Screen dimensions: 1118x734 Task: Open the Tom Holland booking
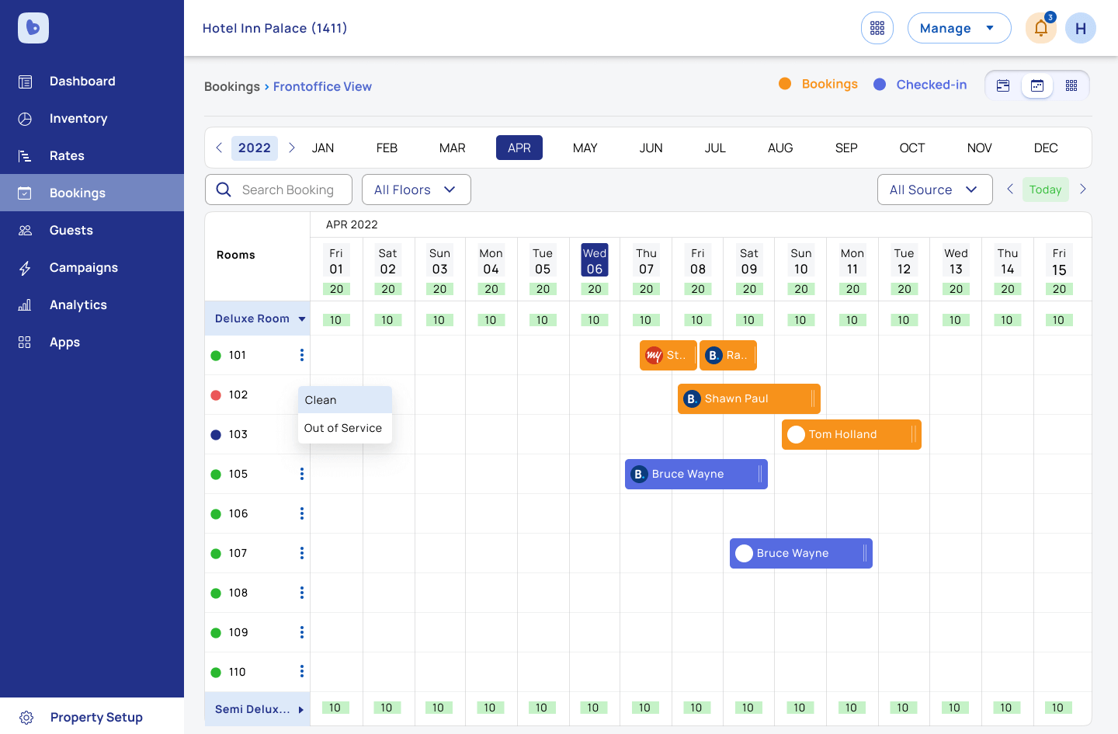[x=852, y=434]
